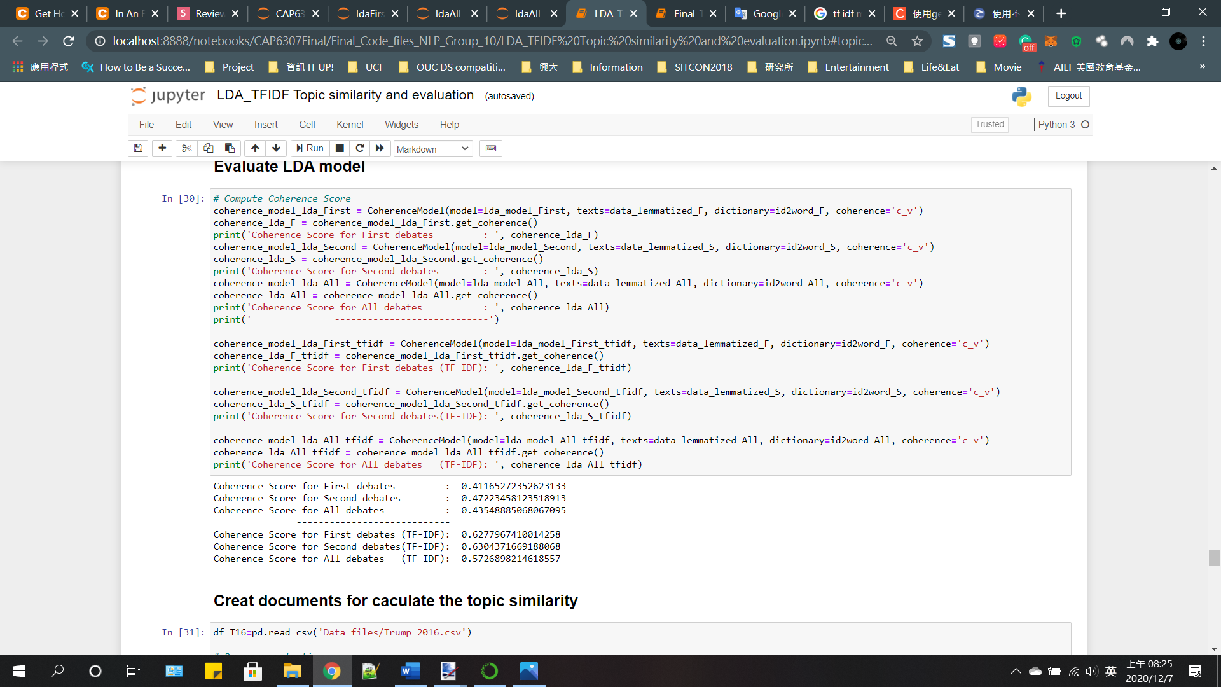
Task: Restart the kernel with circular arrow icon
Action: coord(359,148)
